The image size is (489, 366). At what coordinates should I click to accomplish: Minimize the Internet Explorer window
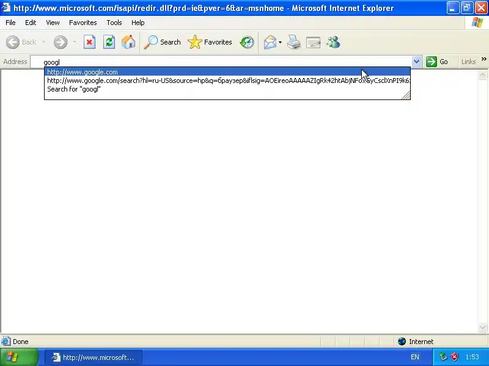click(452, 8)
